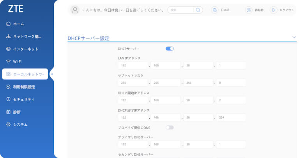The height and width of the screenshot is (158, 304).
Task: Click the reboot (再起動) icon
Action: point(248,10)
